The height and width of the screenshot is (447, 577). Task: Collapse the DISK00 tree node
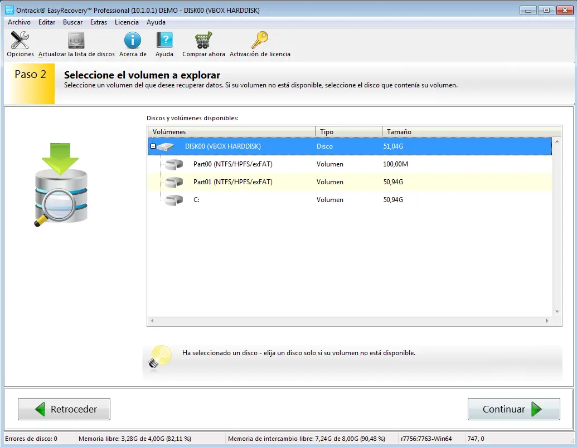pyautogui.click(x=153, y=146)
